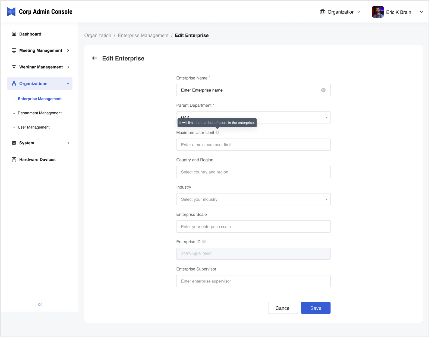Click the Enterprise Management breadcrumb link

pos(143,36)
